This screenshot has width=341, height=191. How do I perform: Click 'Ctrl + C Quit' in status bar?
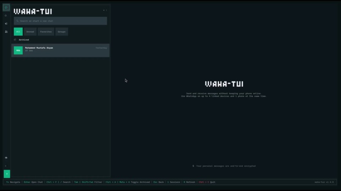(207, 182)
